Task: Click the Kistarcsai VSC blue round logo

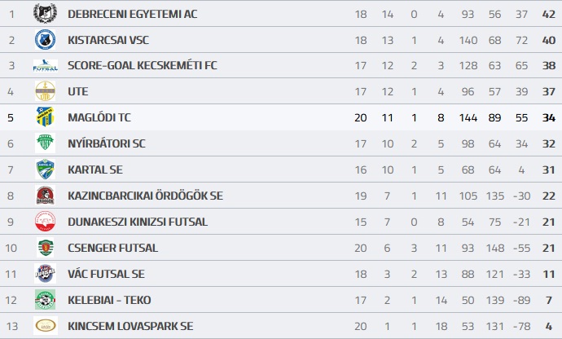Action: 45,39
